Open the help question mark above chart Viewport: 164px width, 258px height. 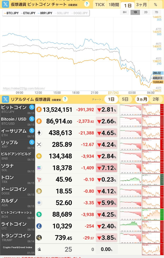[87, 4]
